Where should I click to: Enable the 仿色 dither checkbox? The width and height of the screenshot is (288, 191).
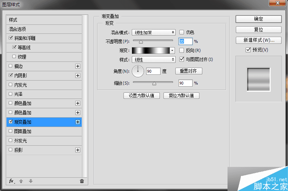pyautogui.click(x=182, y=32)
